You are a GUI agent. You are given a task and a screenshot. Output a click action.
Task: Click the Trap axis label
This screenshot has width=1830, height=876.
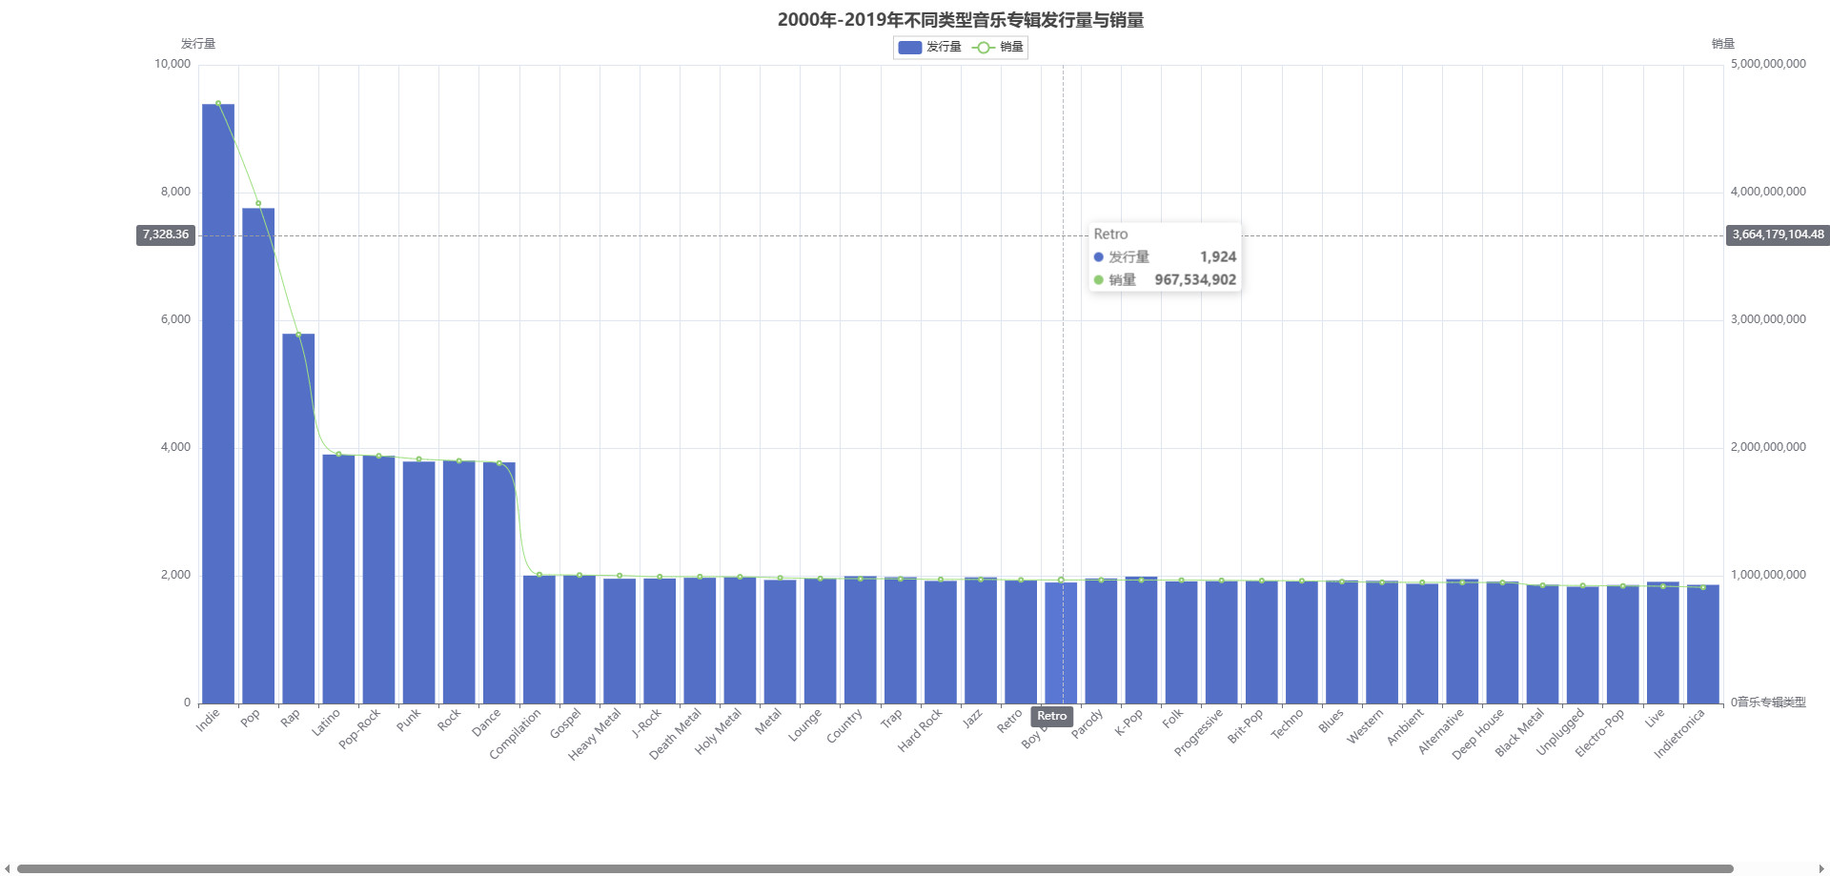(891, 718)
